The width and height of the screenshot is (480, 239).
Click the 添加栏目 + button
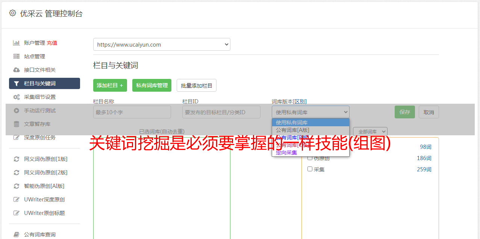click(x=110, y=85)
